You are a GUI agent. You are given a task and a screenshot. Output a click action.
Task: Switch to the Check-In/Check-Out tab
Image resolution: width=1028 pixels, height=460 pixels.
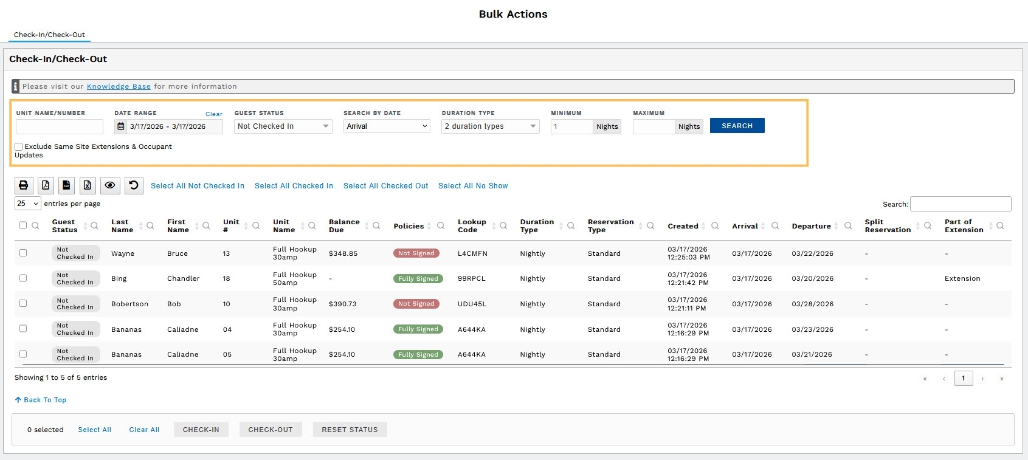tap(49, 35)
